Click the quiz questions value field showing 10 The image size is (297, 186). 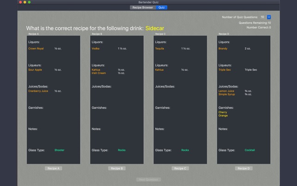click(x=262, y=17)
